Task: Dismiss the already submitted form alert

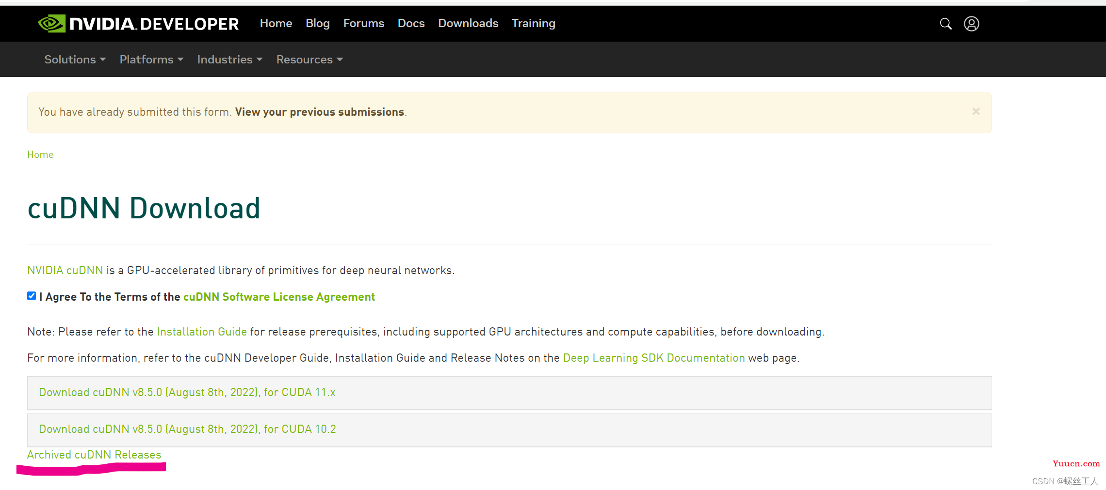Action: coord(976,111)
